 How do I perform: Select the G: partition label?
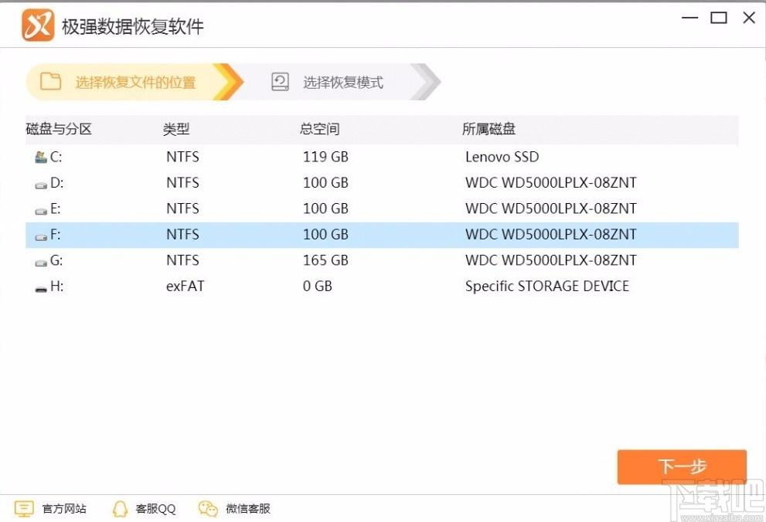point(56,260)
